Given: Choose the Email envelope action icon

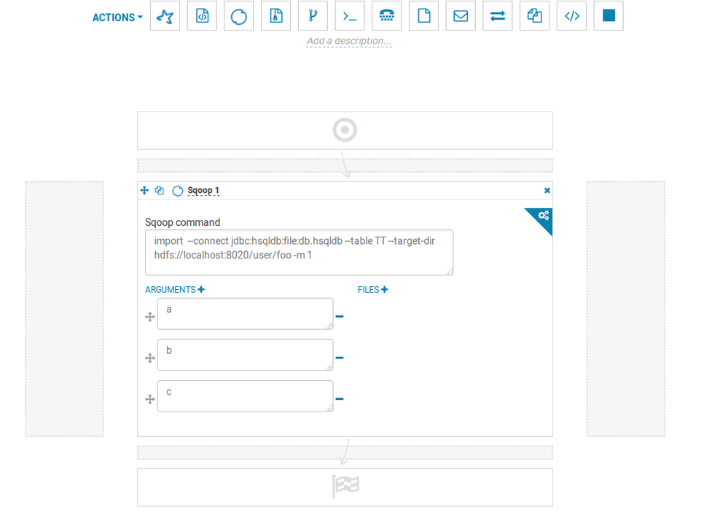Looking at the screenshot, I should point(461,16).
